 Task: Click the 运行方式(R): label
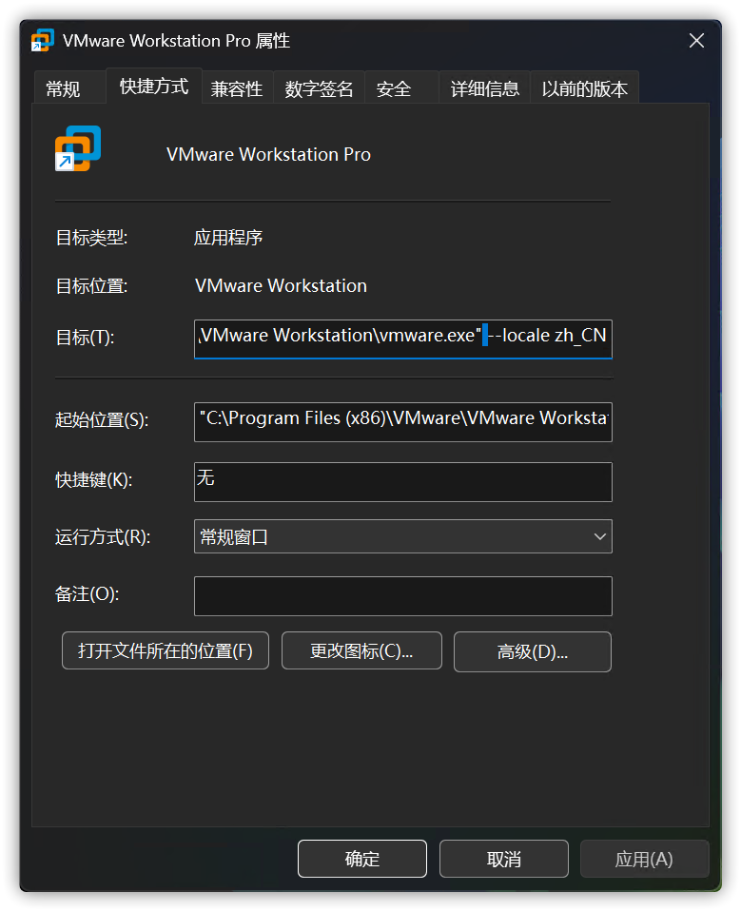(x=103, y=537)
